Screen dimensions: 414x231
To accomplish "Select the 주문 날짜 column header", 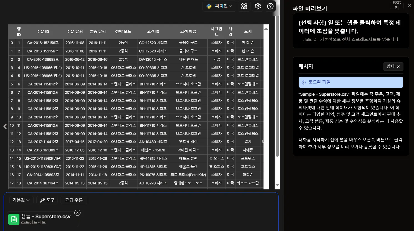I will [x=75, y=32].
